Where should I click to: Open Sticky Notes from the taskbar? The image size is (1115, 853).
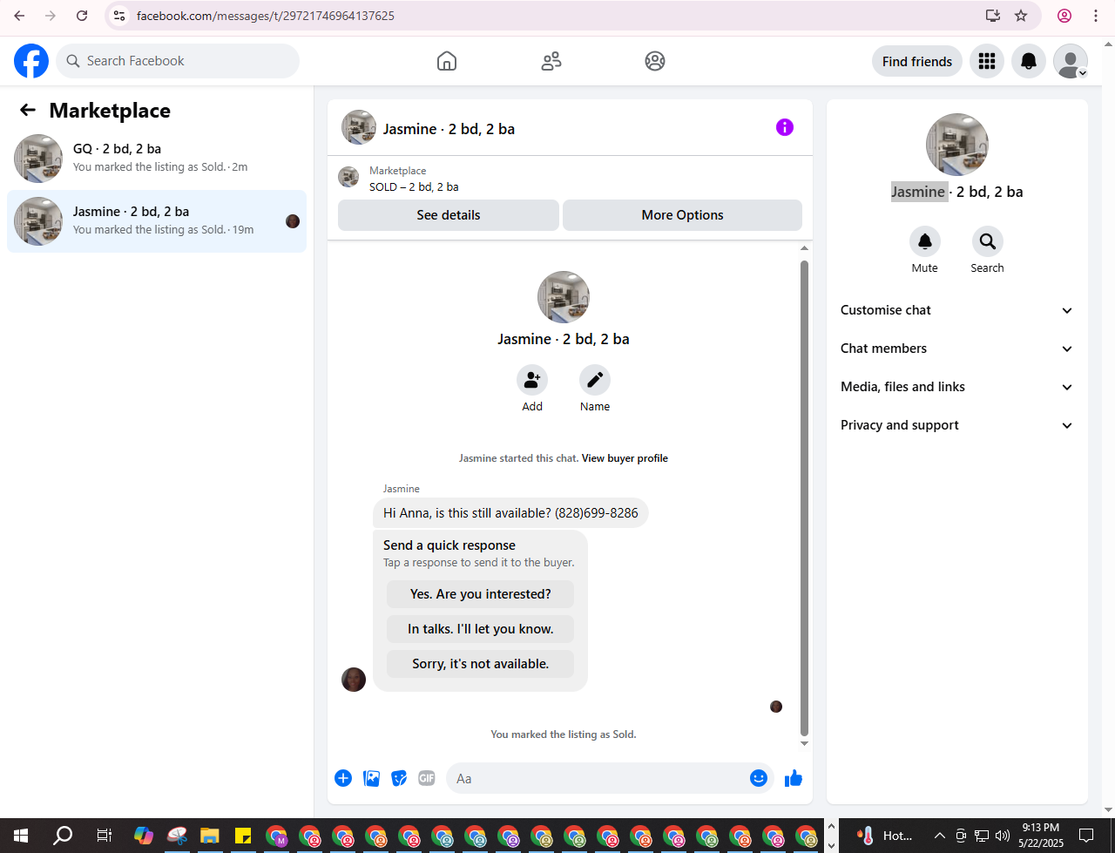click(x=242, y=836)
